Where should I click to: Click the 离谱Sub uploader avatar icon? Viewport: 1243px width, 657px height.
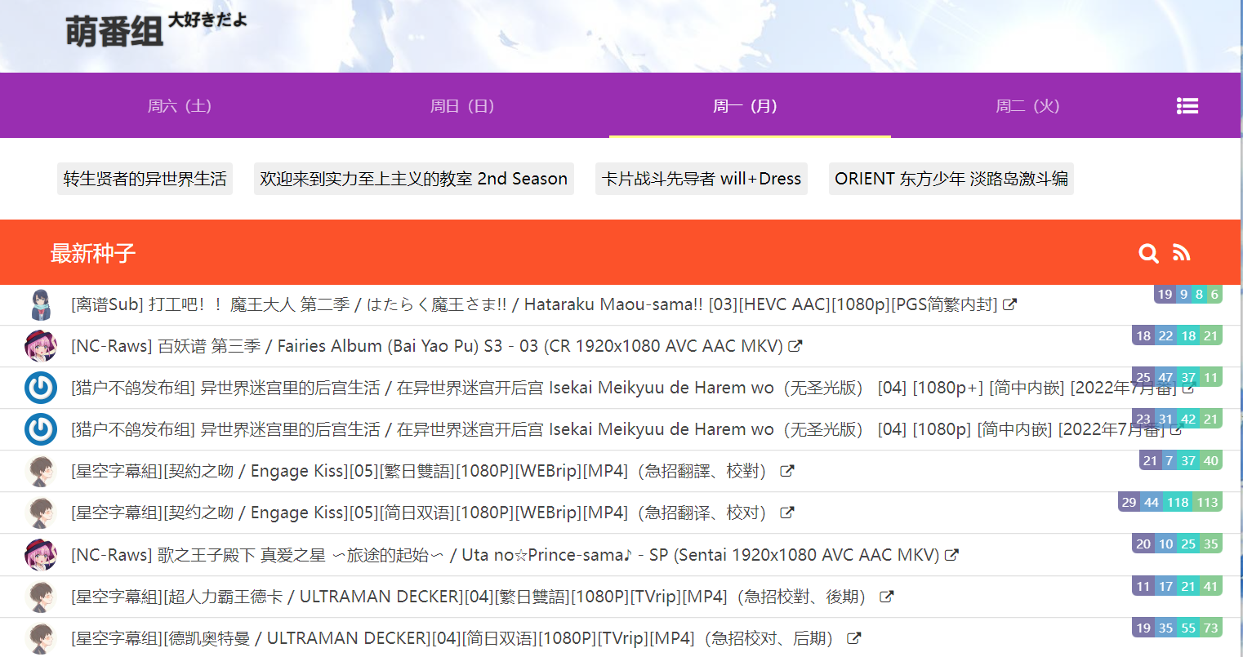(x=41, y=304)
